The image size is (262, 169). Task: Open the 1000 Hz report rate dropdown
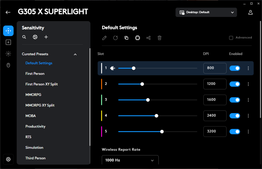(130, 160)
